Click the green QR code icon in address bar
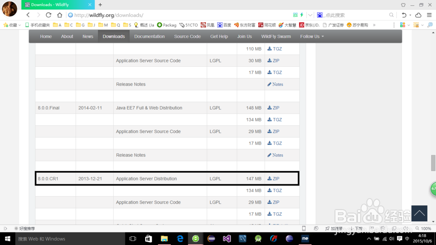Viewport: 436px width, 245px height. [x=295, y=15]
